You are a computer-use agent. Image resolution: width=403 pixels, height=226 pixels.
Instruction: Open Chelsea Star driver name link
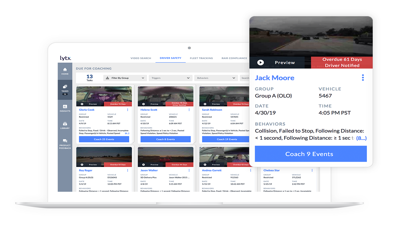[271, 170]
